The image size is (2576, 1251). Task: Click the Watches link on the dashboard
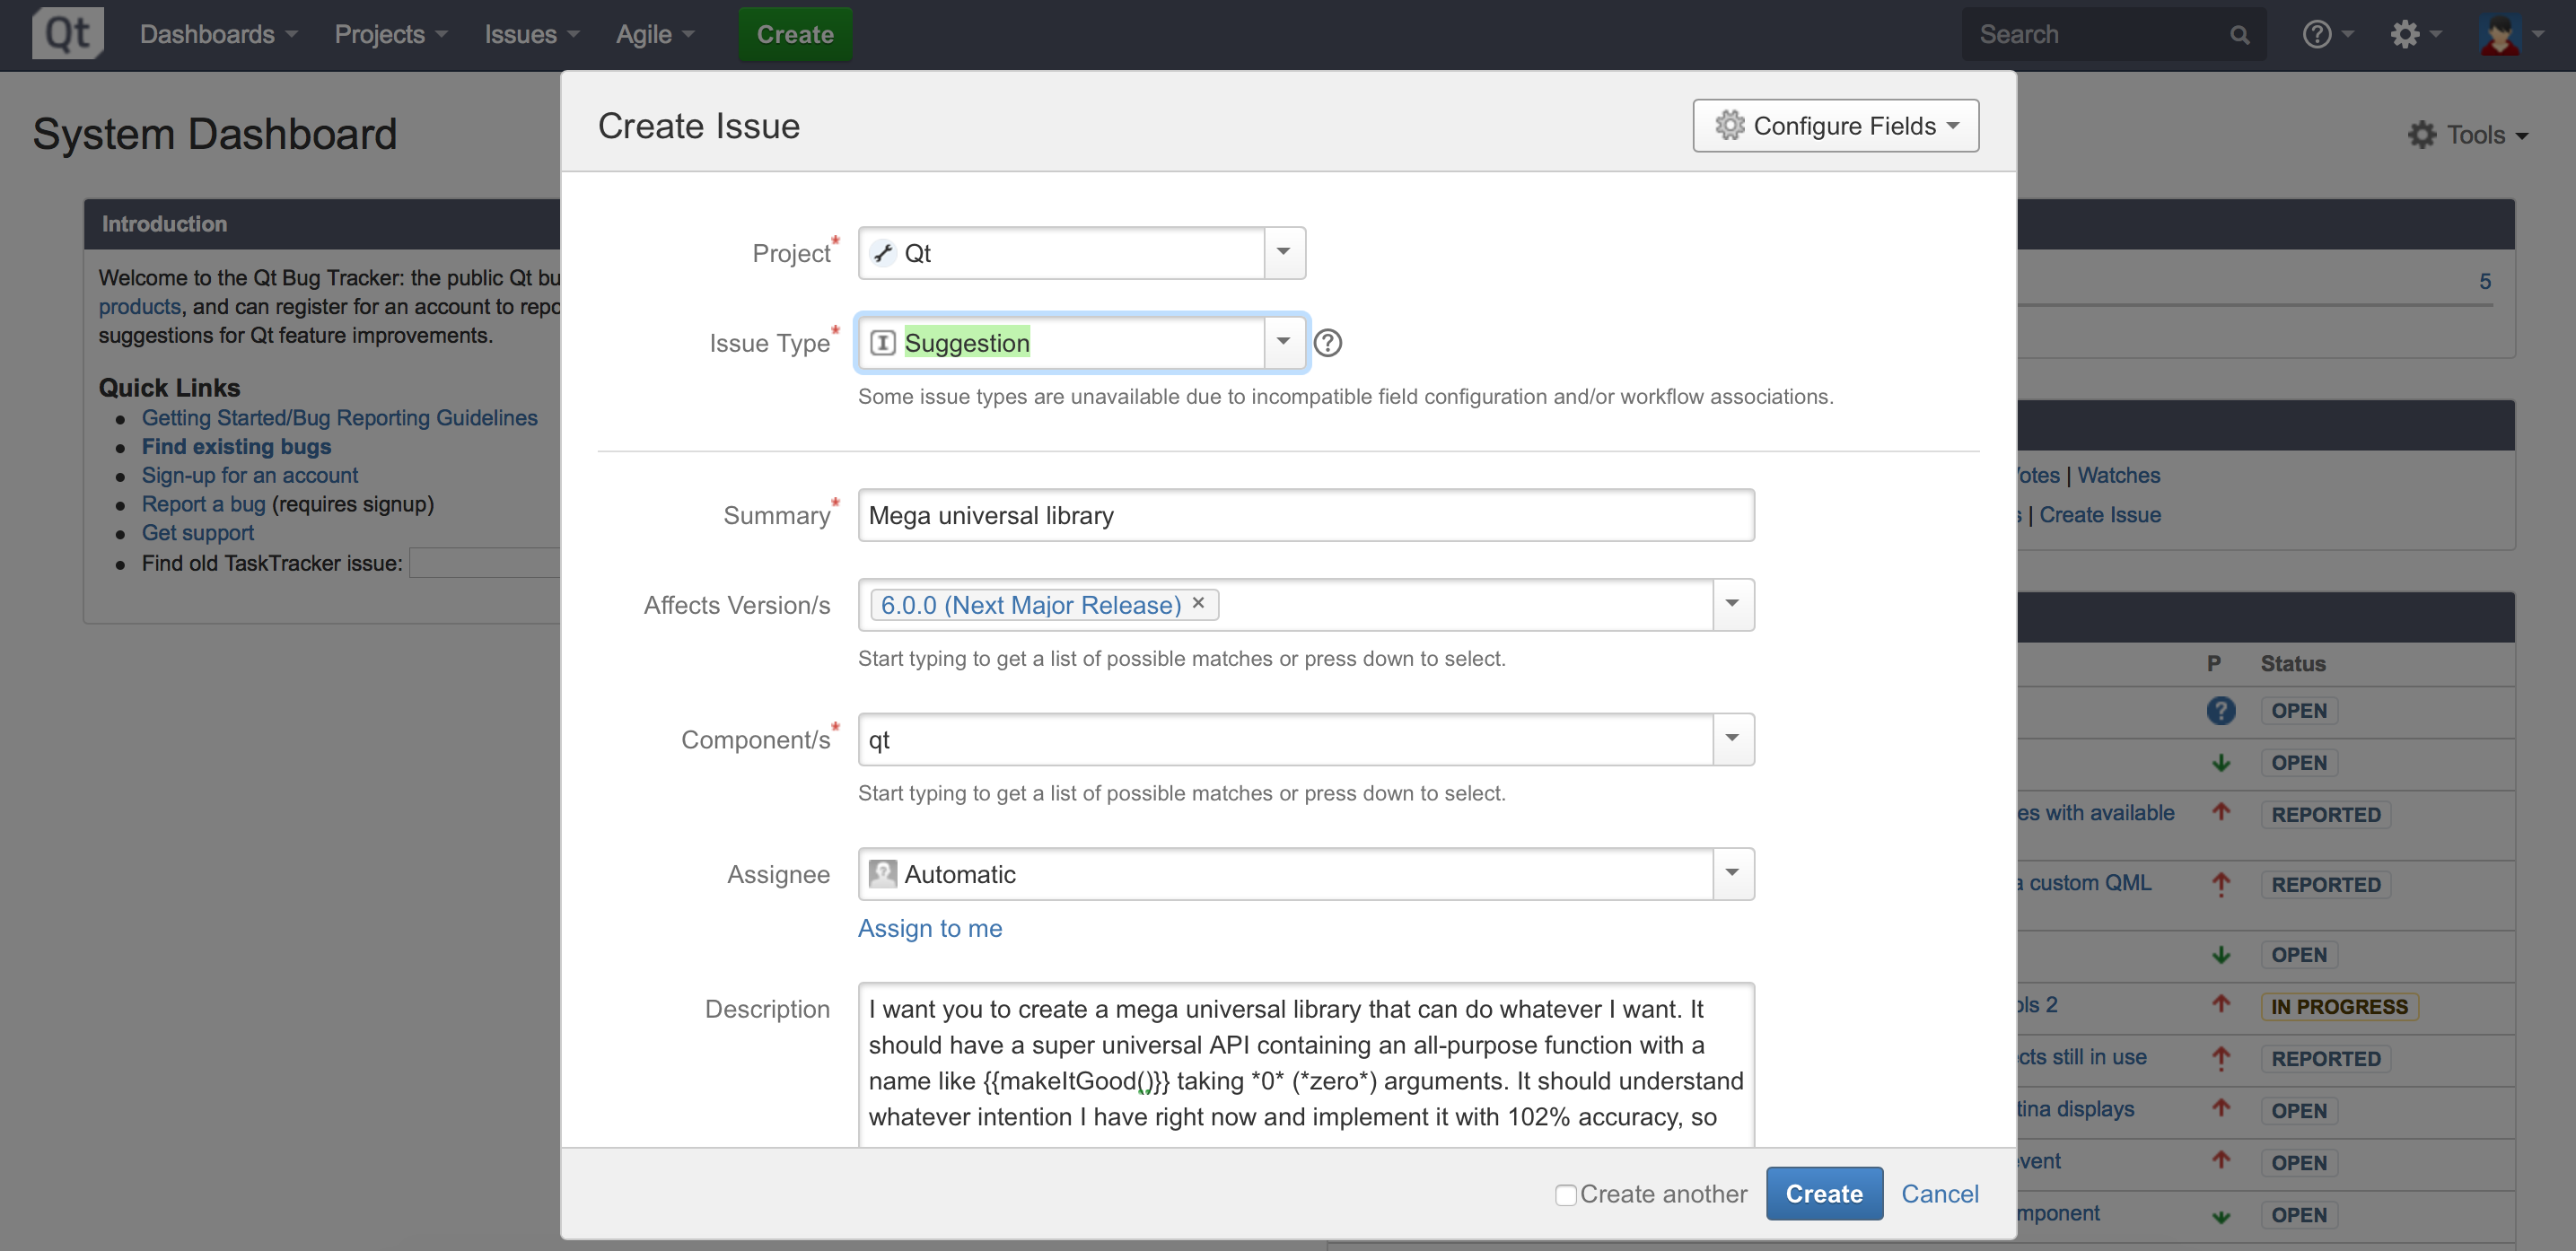pos(2118,475)
